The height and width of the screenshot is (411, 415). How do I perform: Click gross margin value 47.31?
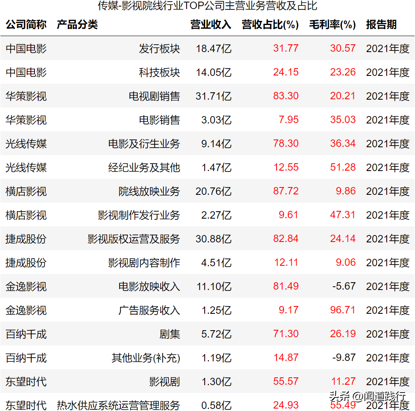point(343,215)
